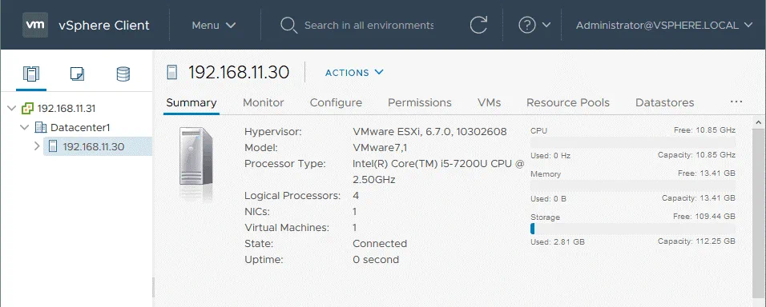This screenshot has height=307, width=766.
Task: Click the Storage usage bar
Action: (x=633, y=229)
